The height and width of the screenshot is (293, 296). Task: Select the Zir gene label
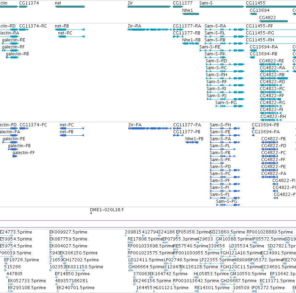coord(130,3)
